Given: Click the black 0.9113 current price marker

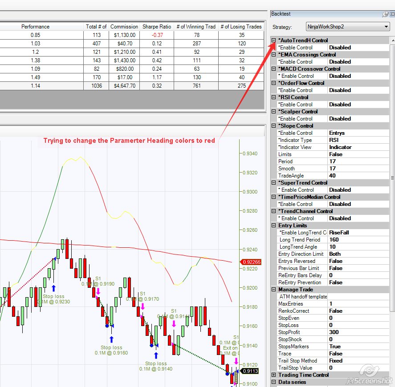Looking at the screenshot, I should point(250,371).
